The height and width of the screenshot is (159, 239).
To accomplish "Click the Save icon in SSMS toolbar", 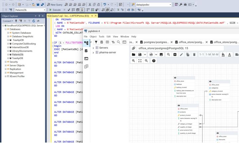I will (38, 5).
